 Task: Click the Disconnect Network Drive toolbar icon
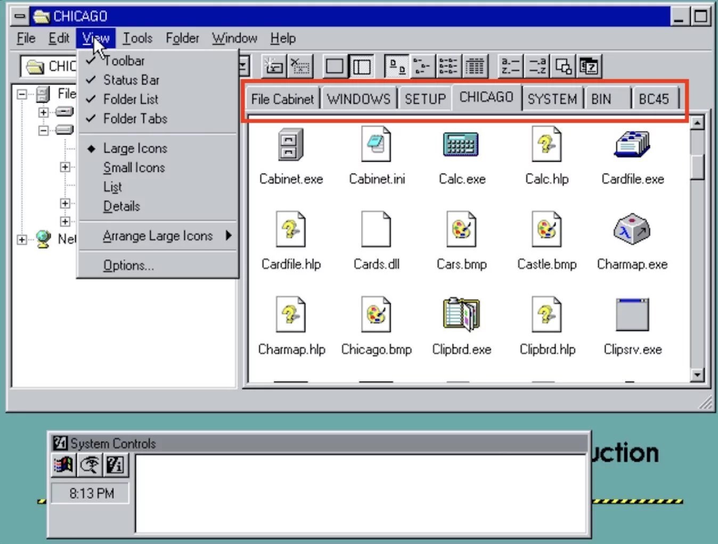pos(301,67)
